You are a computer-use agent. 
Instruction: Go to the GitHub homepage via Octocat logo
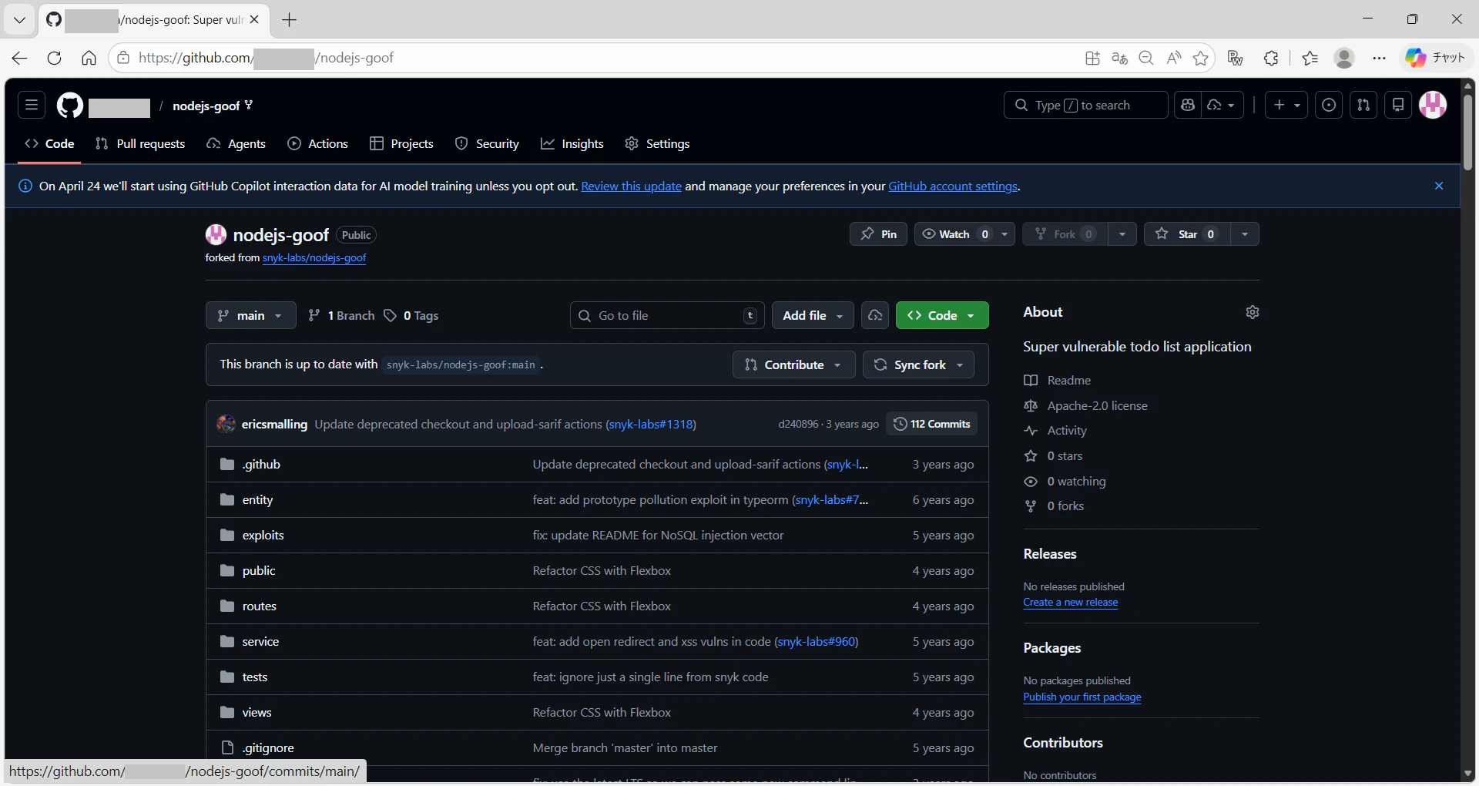click(x=69, y=106)
